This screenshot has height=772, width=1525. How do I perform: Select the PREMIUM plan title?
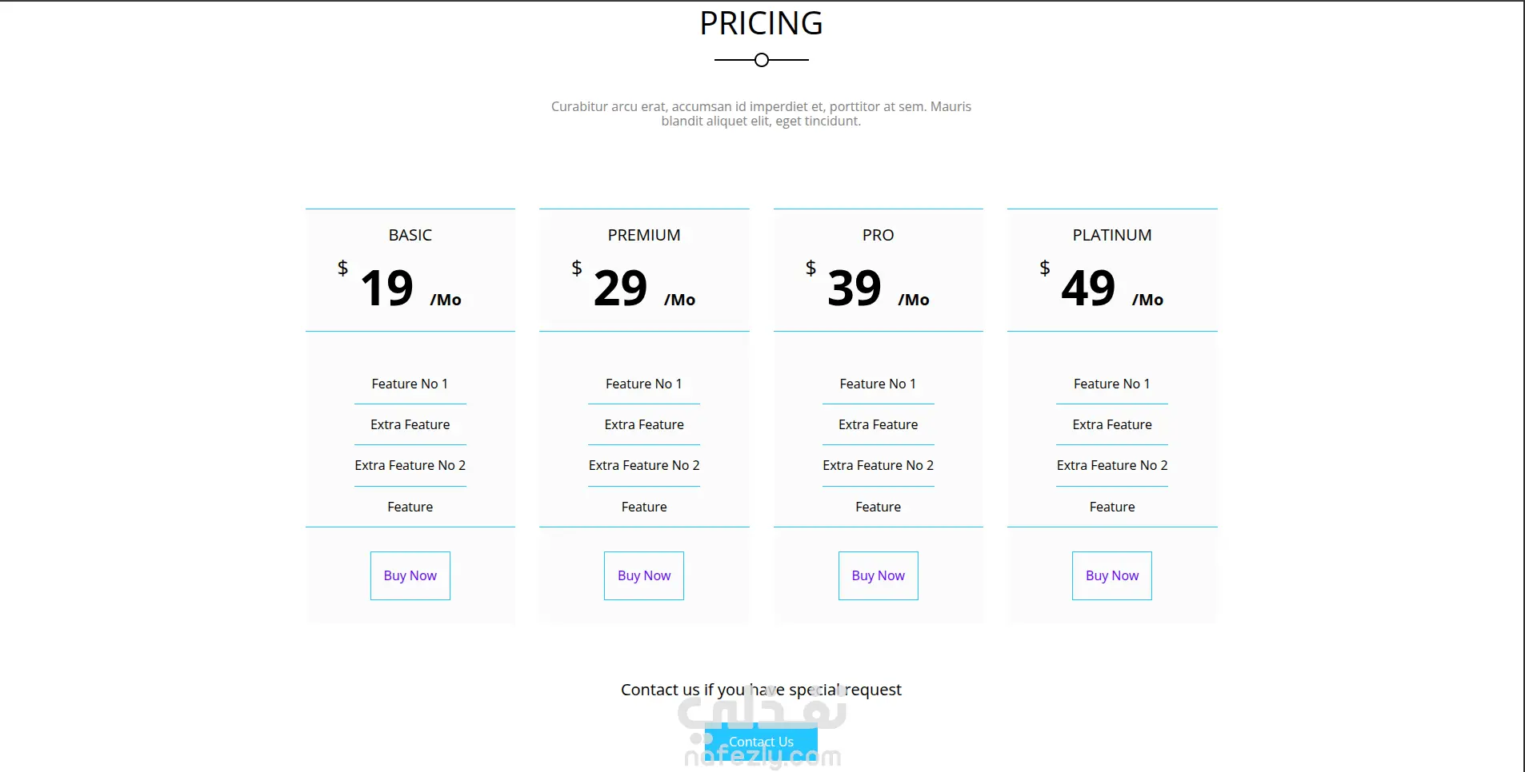tap(644, 235)
